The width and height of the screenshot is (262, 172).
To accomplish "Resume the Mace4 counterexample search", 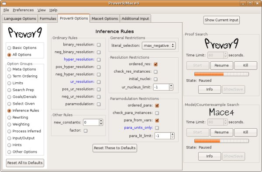I will pyautogui.click(x=221, y=132).
